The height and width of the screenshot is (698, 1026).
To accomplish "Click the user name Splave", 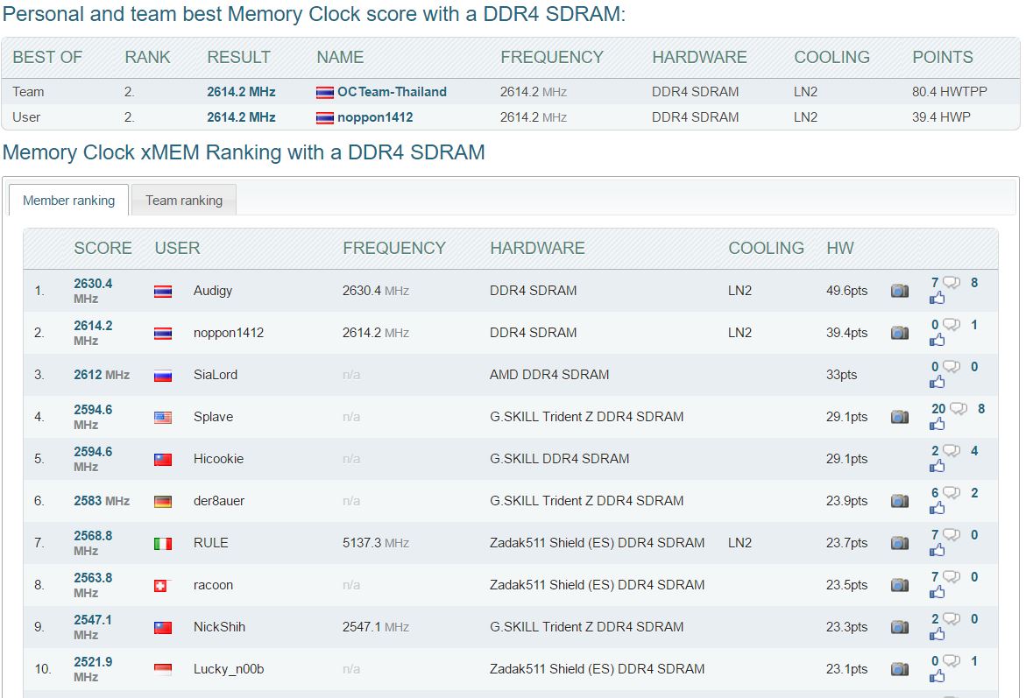I will (x=213, y=417).
